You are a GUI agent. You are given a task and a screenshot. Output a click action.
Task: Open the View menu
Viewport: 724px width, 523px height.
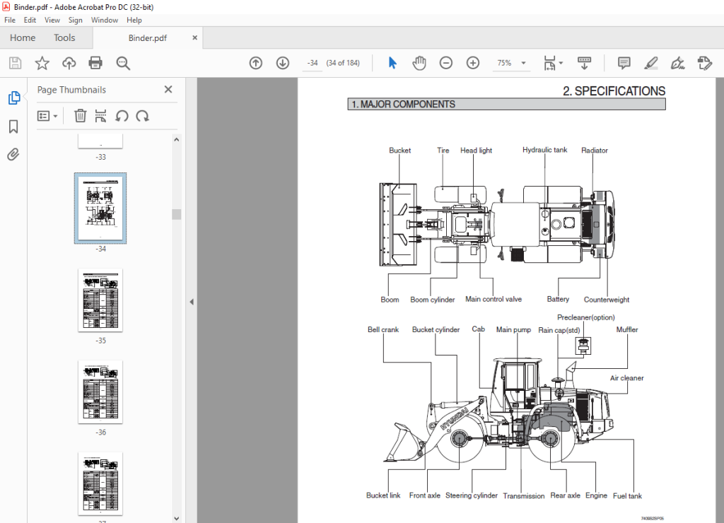[x=52, y=20]
